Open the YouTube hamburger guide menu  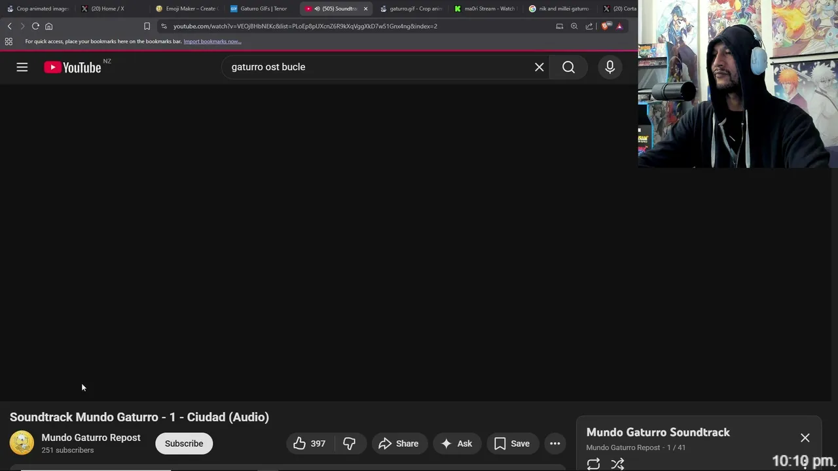tap(22, 67)
